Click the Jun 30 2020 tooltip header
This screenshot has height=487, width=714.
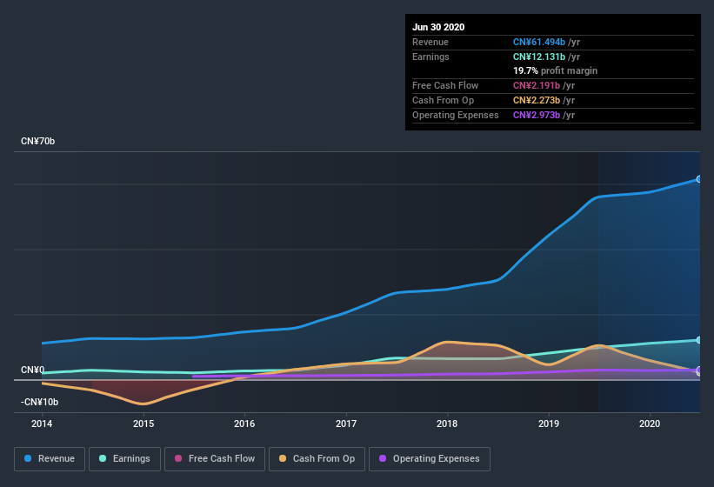(x=438, y=27)
